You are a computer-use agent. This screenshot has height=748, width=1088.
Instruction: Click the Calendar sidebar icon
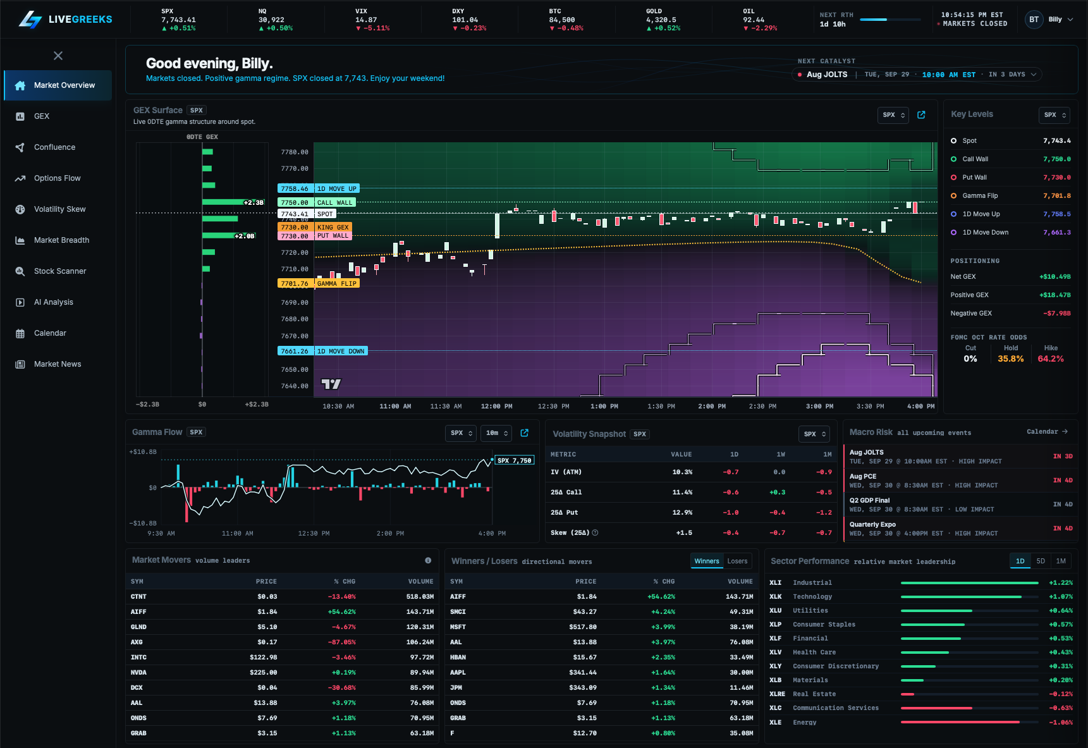[x=20, y=333]
